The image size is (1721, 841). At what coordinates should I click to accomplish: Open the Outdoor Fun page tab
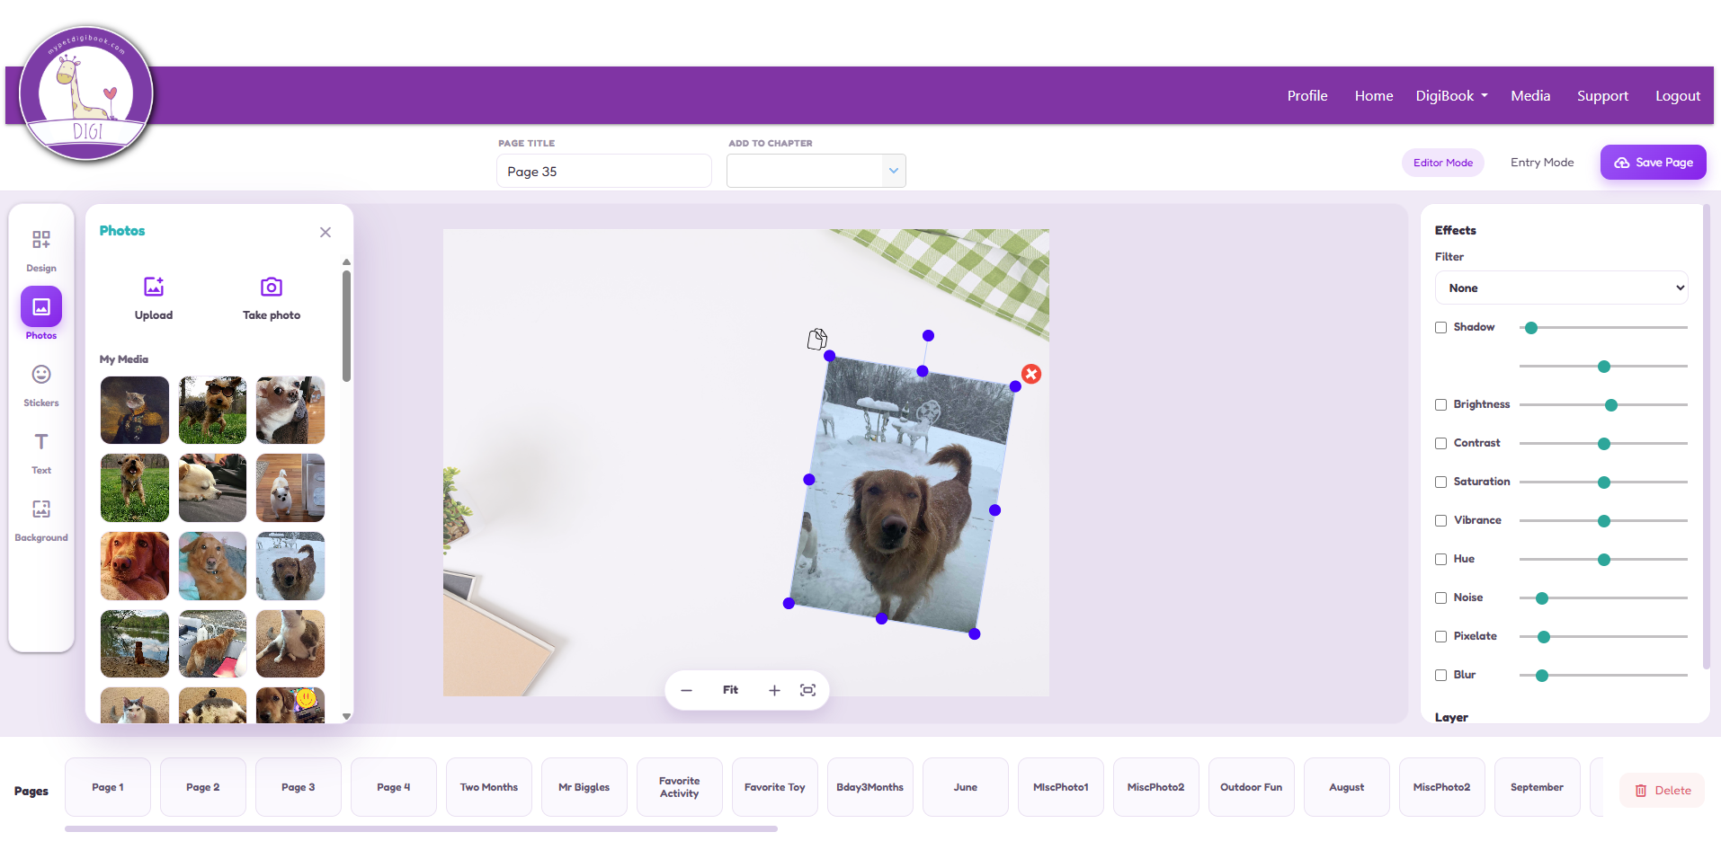click(x=1252, y=787)
